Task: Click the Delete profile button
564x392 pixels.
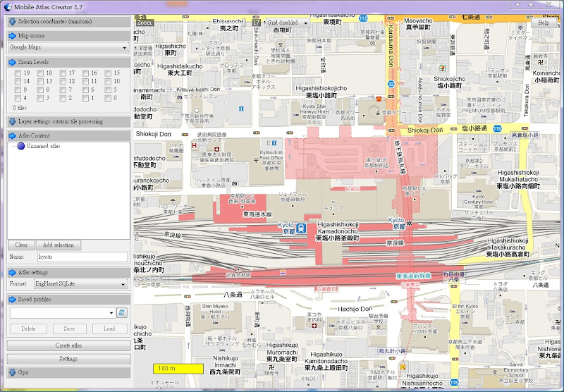Action: pyautogui.click(x=28, y=329)
